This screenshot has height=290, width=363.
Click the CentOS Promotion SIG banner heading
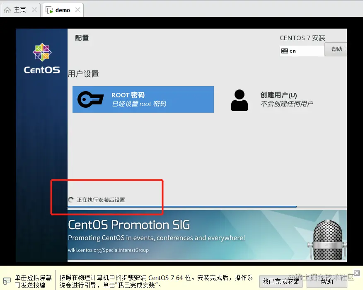click(x=129, y=225)
